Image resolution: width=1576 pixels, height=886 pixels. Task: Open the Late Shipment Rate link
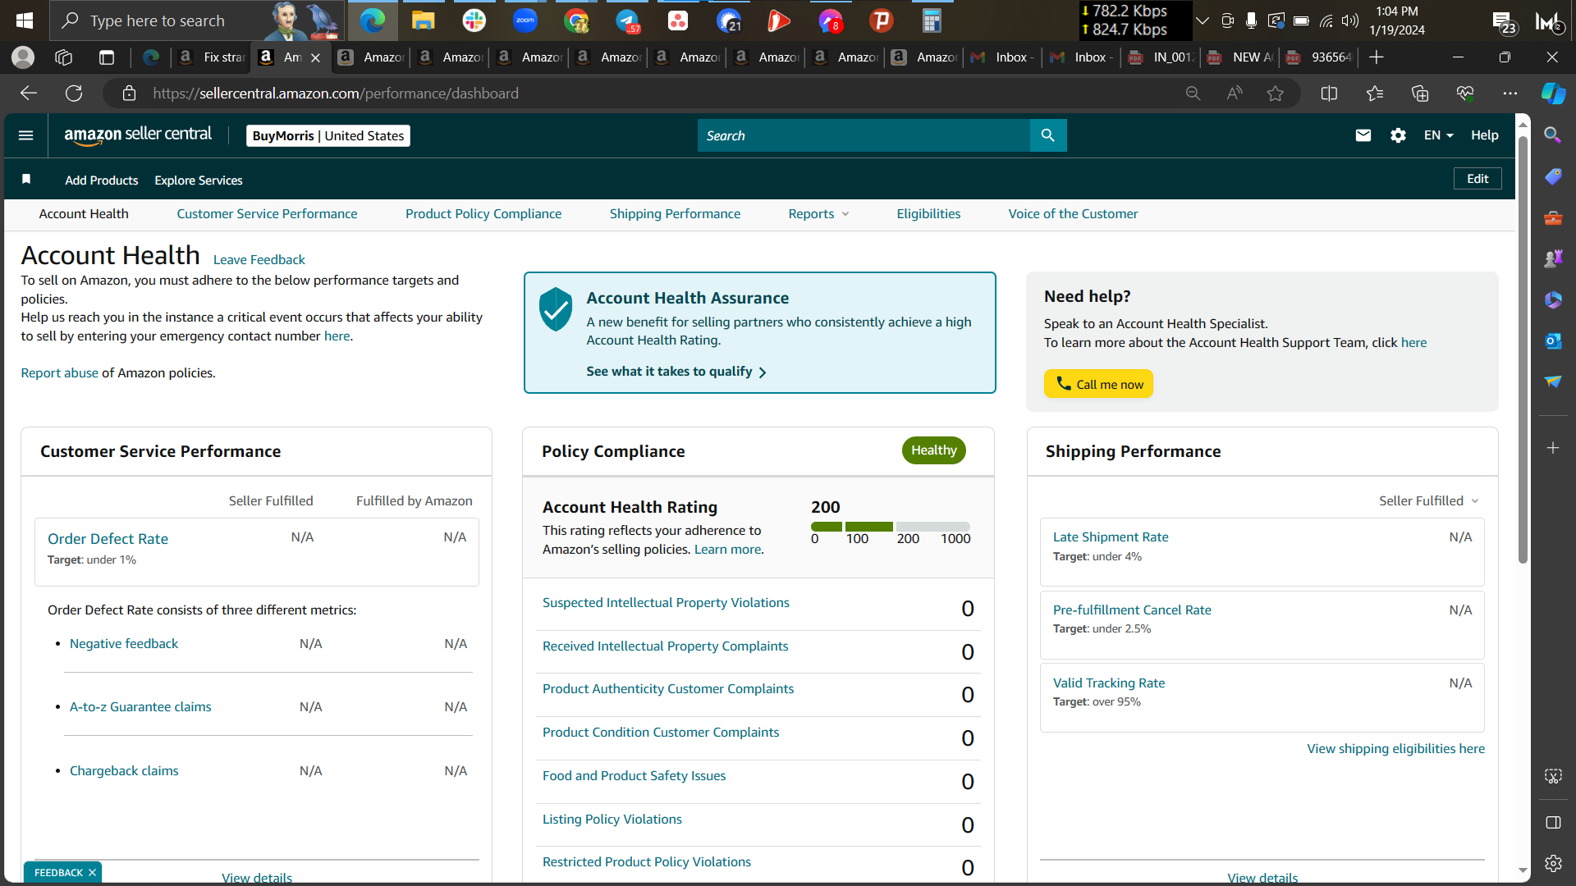click(x=1111, y=537)
